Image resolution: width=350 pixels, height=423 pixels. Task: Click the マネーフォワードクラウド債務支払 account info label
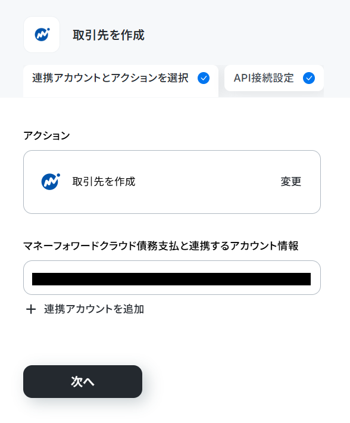click(x=161, y=246)
